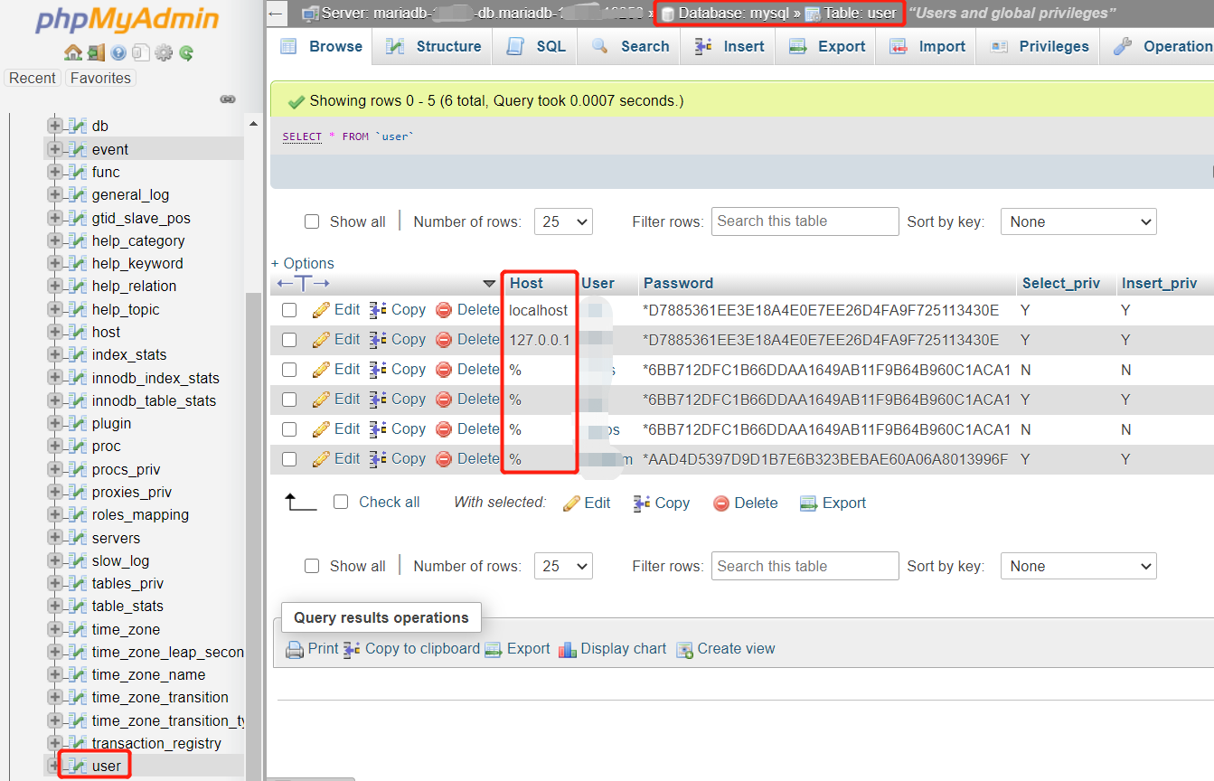Toggle the Check all checkbox
The image size is (1214, 781).
pos(341,503)
